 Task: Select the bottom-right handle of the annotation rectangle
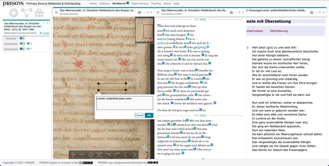[x=126, y=90]
